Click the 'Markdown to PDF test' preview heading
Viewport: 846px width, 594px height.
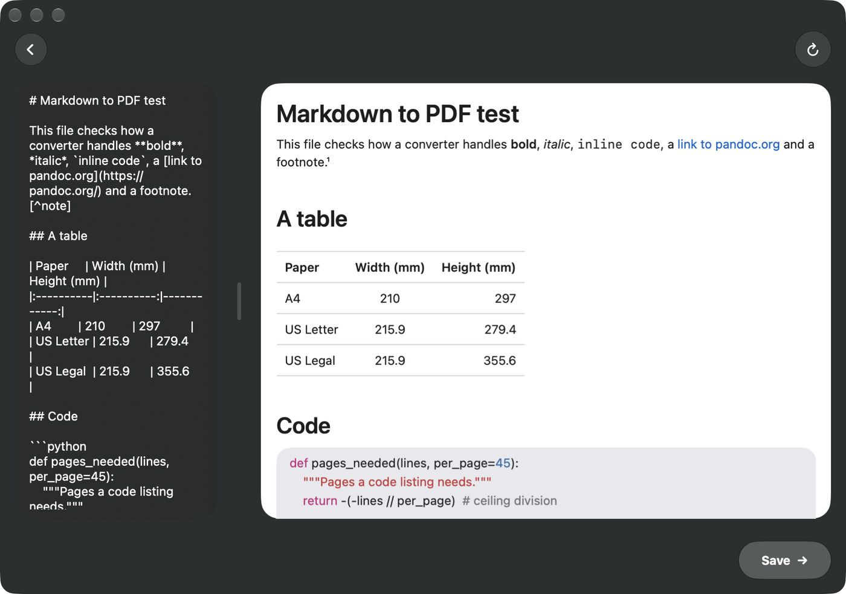[398, 114]
